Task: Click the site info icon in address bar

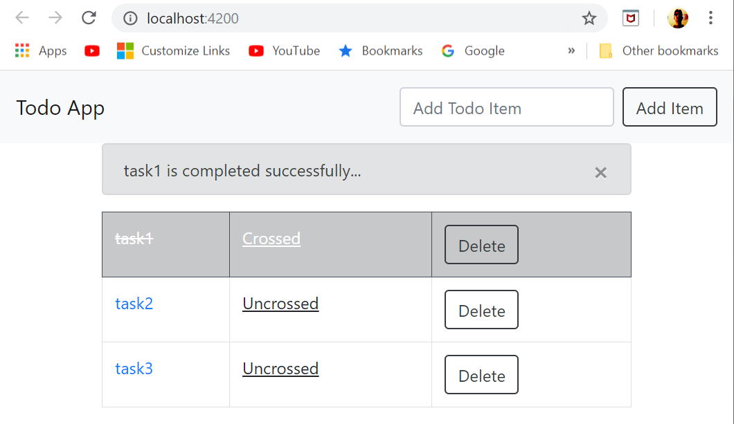Action: [130, 19]
